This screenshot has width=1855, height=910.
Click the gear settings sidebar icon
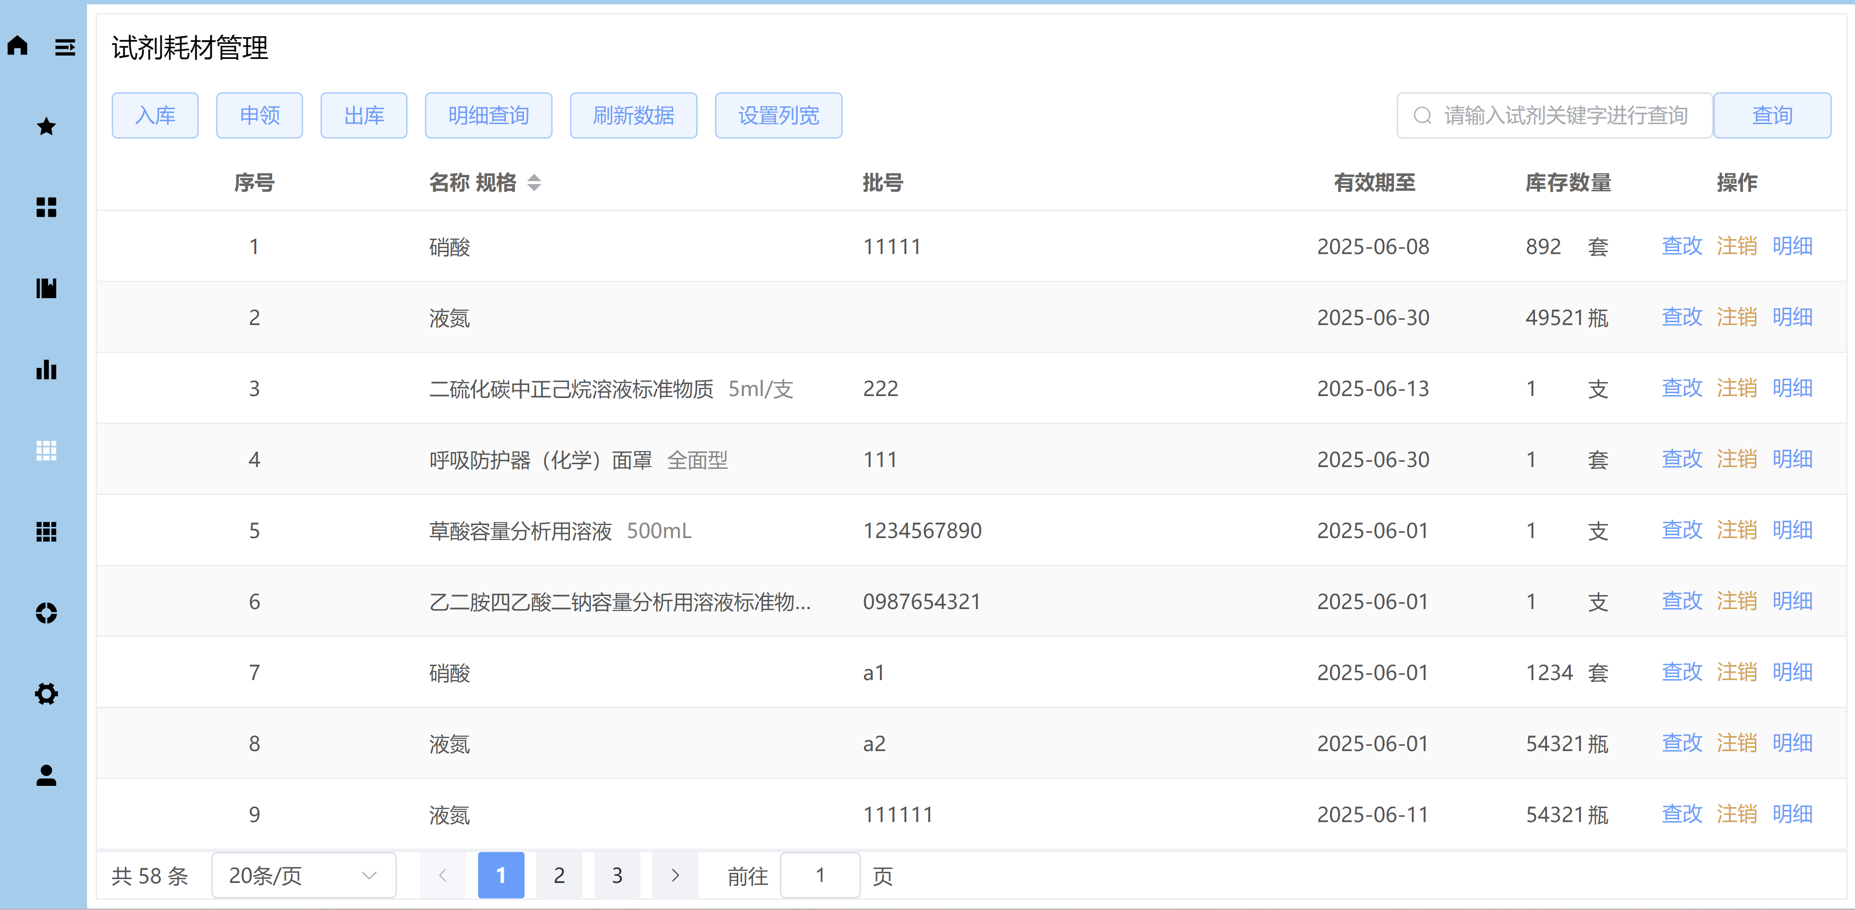[46, 694]
